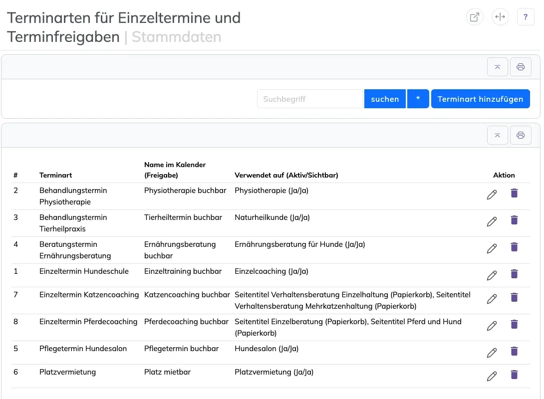Viewport: 544px width, 399px height.
Task: Focus the Suchbegriff search field
Action: pyautogui.click(x=310, y=99)
